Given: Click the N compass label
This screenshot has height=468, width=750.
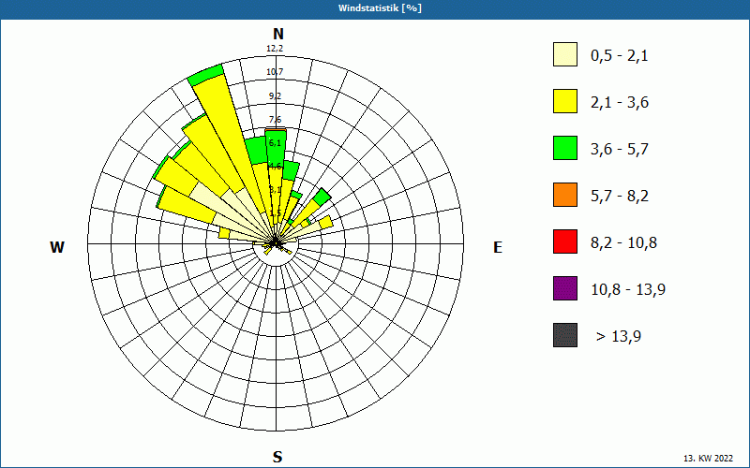Looking at the screenshot, I should [277, 34].
